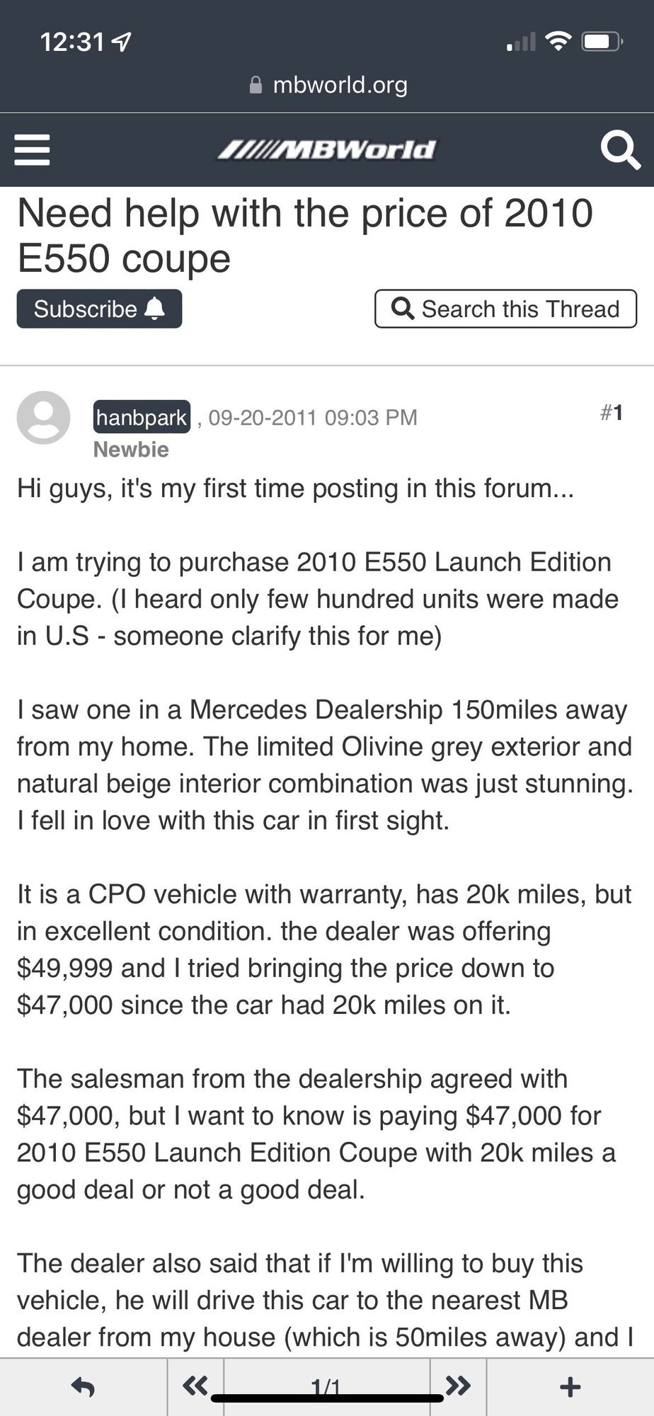The width and height of the screenshot is (654, 1416).
Task: Open the 1/1 page selector
Action: (326, 1385)
